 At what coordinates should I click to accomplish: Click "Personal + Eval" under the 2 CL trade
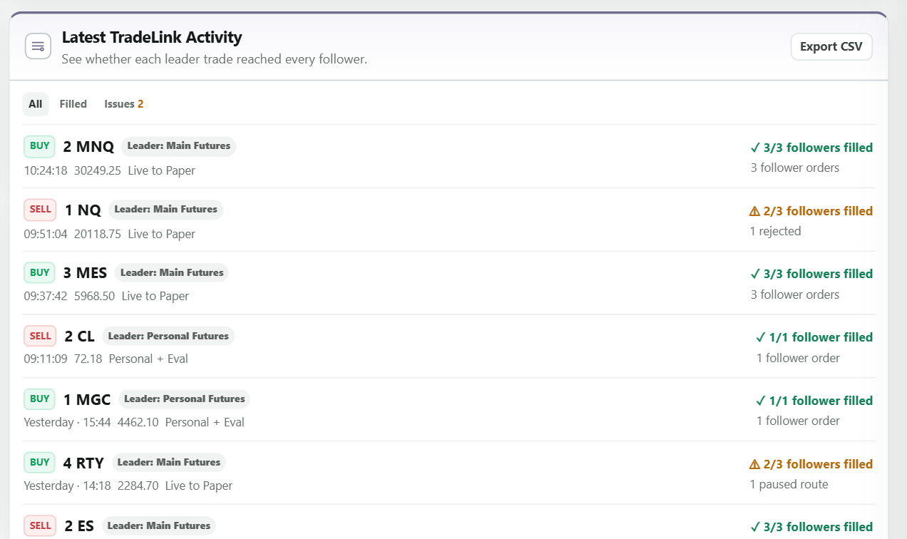pos(148,359)
